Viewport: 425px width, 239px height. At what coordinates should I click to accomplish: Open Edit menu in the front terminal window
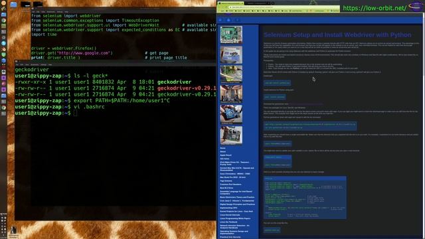click(x=22, y=64)
